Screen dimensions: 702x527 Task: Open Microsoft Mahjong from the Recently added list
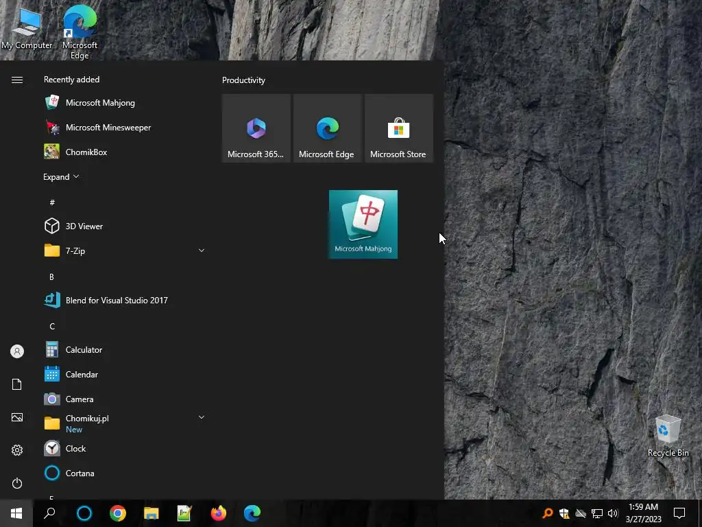[125, 103]
